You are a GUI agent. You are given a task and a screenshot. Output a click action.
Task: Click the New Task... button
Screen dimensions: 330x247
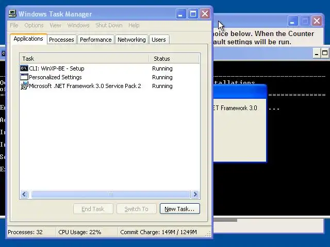pos(180,209)
